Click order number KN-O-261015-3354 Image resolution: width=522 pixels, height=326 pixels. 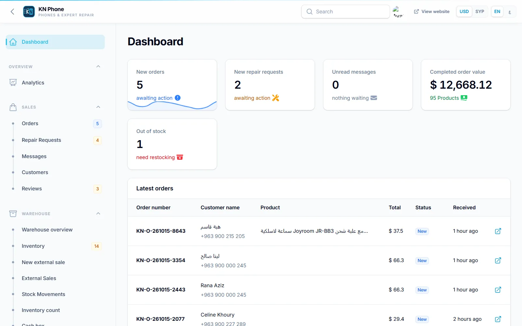[x=161, y=260]
